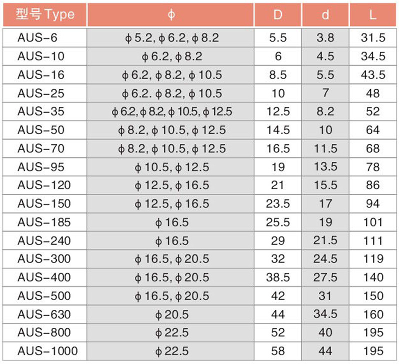
Task: Select the AUS-10 row label
Action: 45,56
